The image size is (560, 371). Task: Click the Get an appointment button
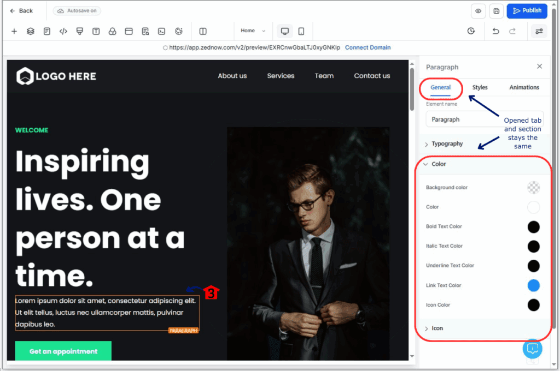[63, 351]
